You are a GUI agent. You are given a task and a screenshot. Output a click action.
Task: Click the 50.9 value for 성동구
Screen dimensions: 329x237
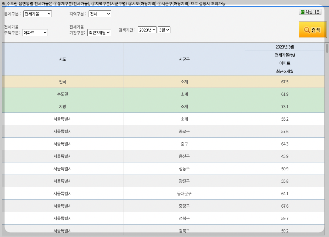(x=285, y=169)
